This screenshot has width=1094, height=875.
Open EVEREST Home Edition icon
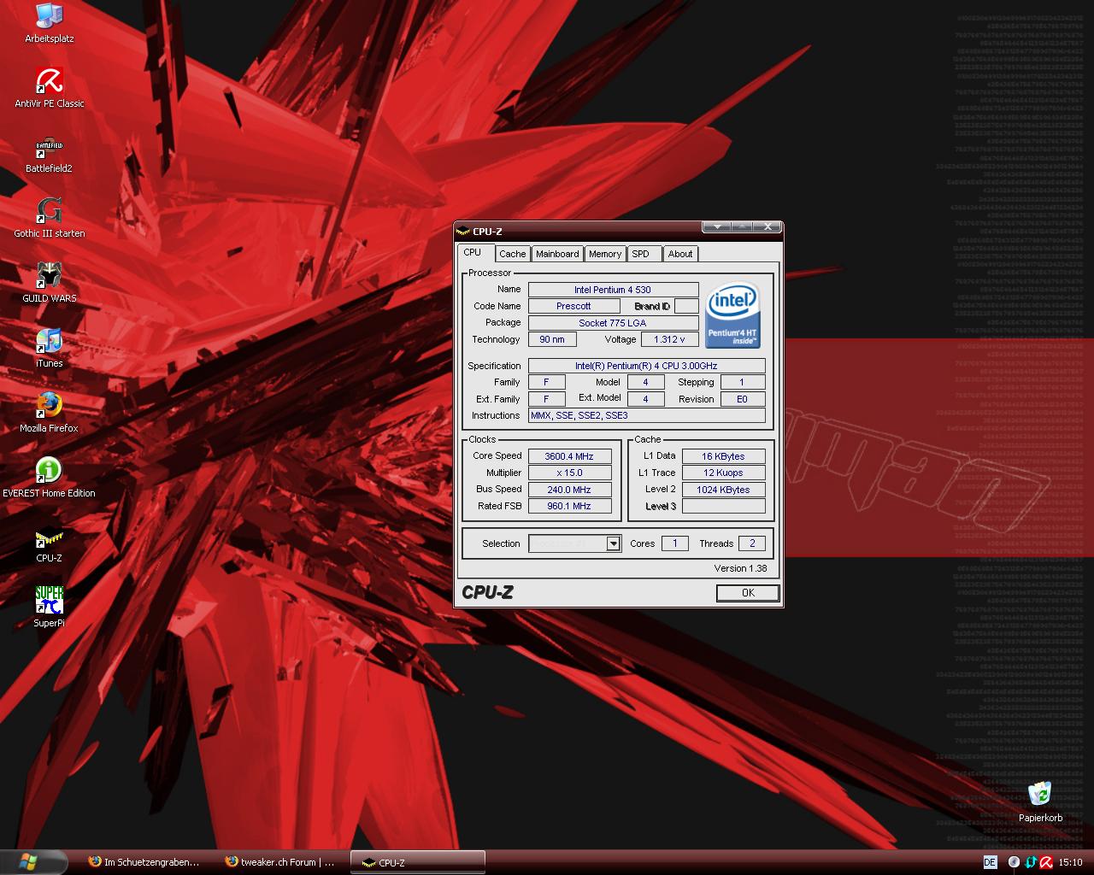tap(49, 472)
